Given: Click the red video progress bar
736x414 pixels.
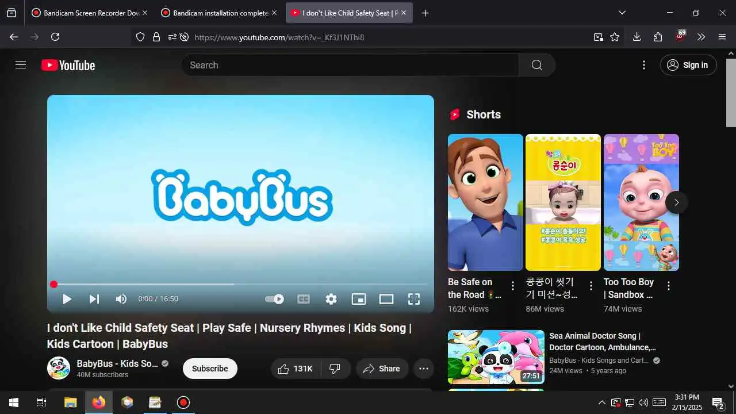Looking at the screenshot, I should 240,284.
